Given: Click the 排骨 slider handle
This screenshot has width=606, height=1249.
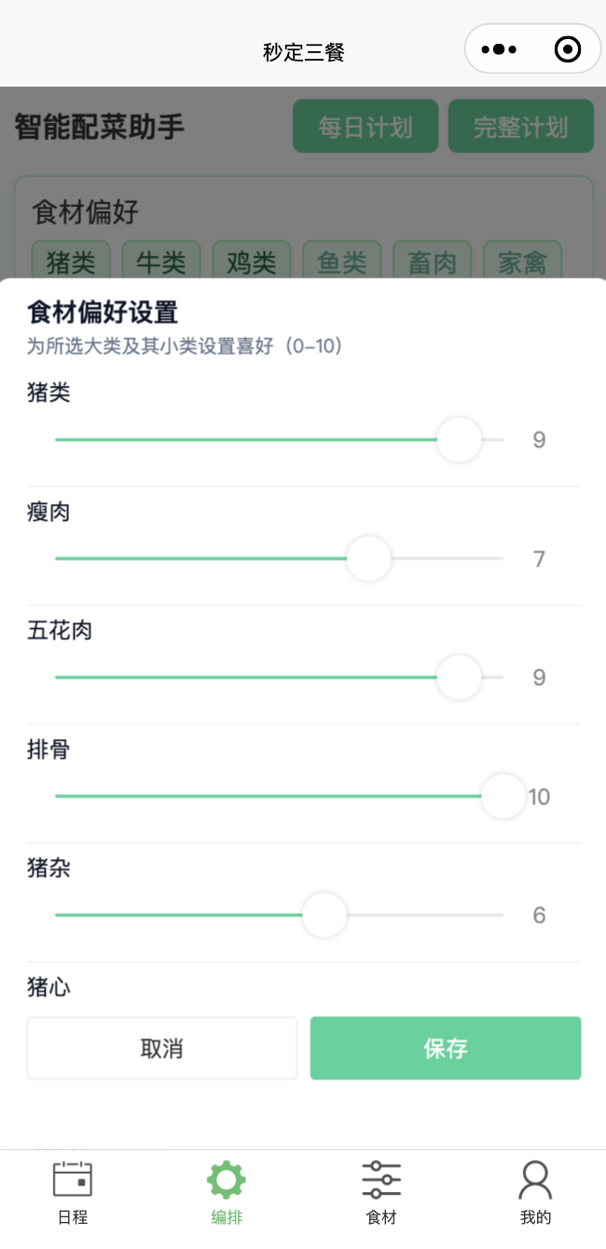Looking at the screenshot, I should click(x=503, y=796).
